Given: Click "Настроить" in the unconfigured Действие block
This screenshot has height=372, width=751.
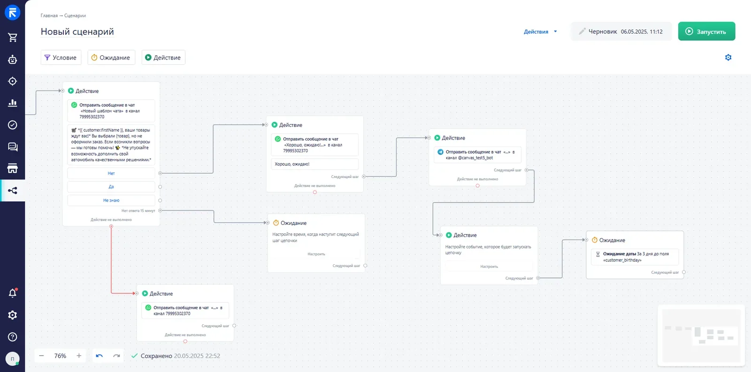Looking at the screenshot, I should click(489, 267).
